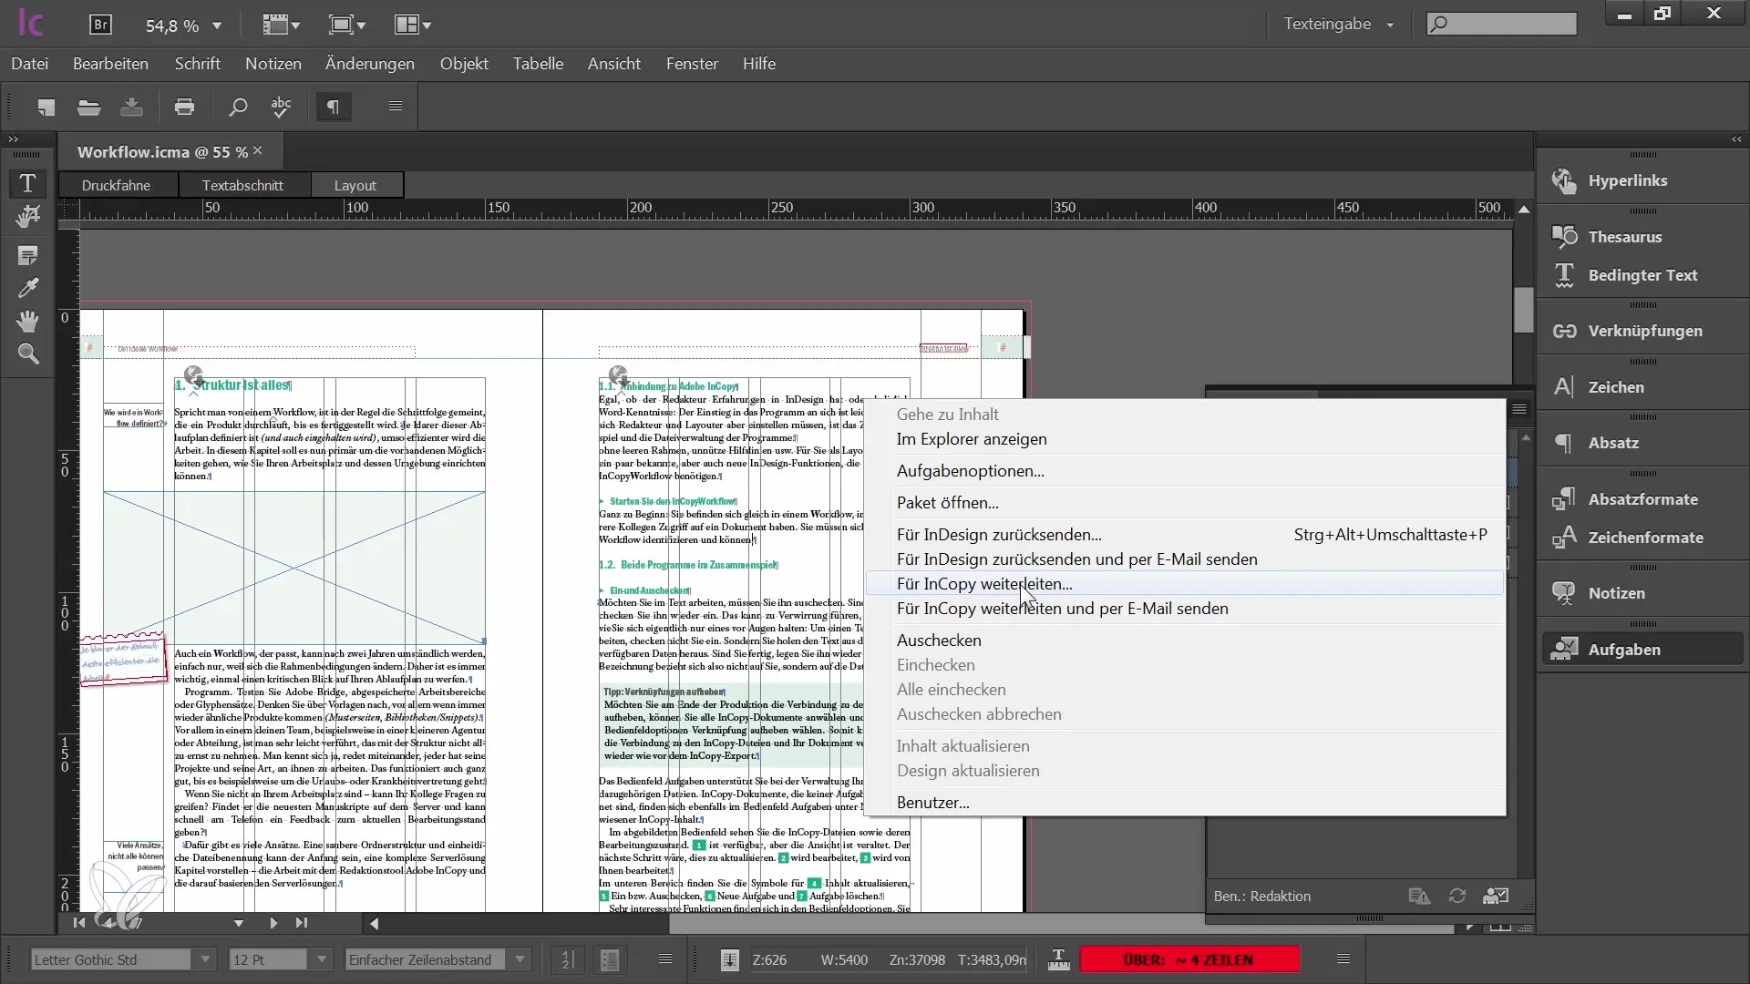Screen dimensions: 1750x984
Task: Click the Rechtschreibprüfung icon in toolbar
Action: click(280, 107)
